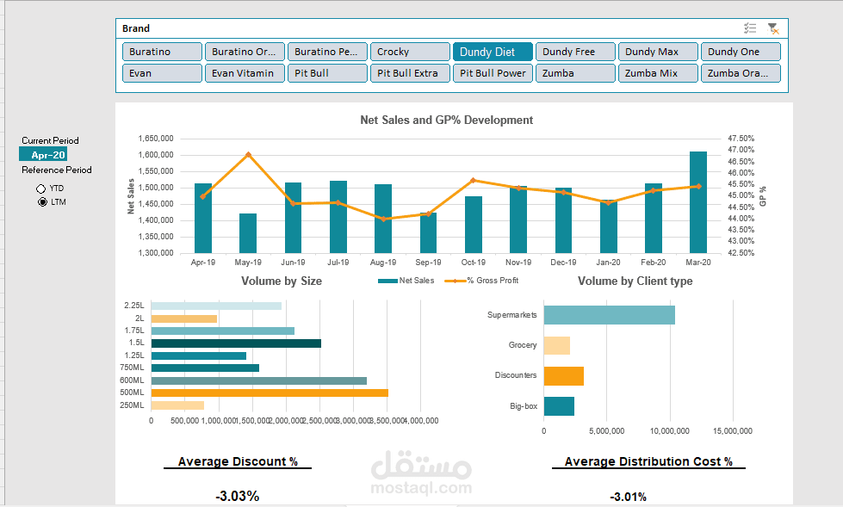
Task: Choose Dundy One in the slicer
Action: tap(741, 52)
